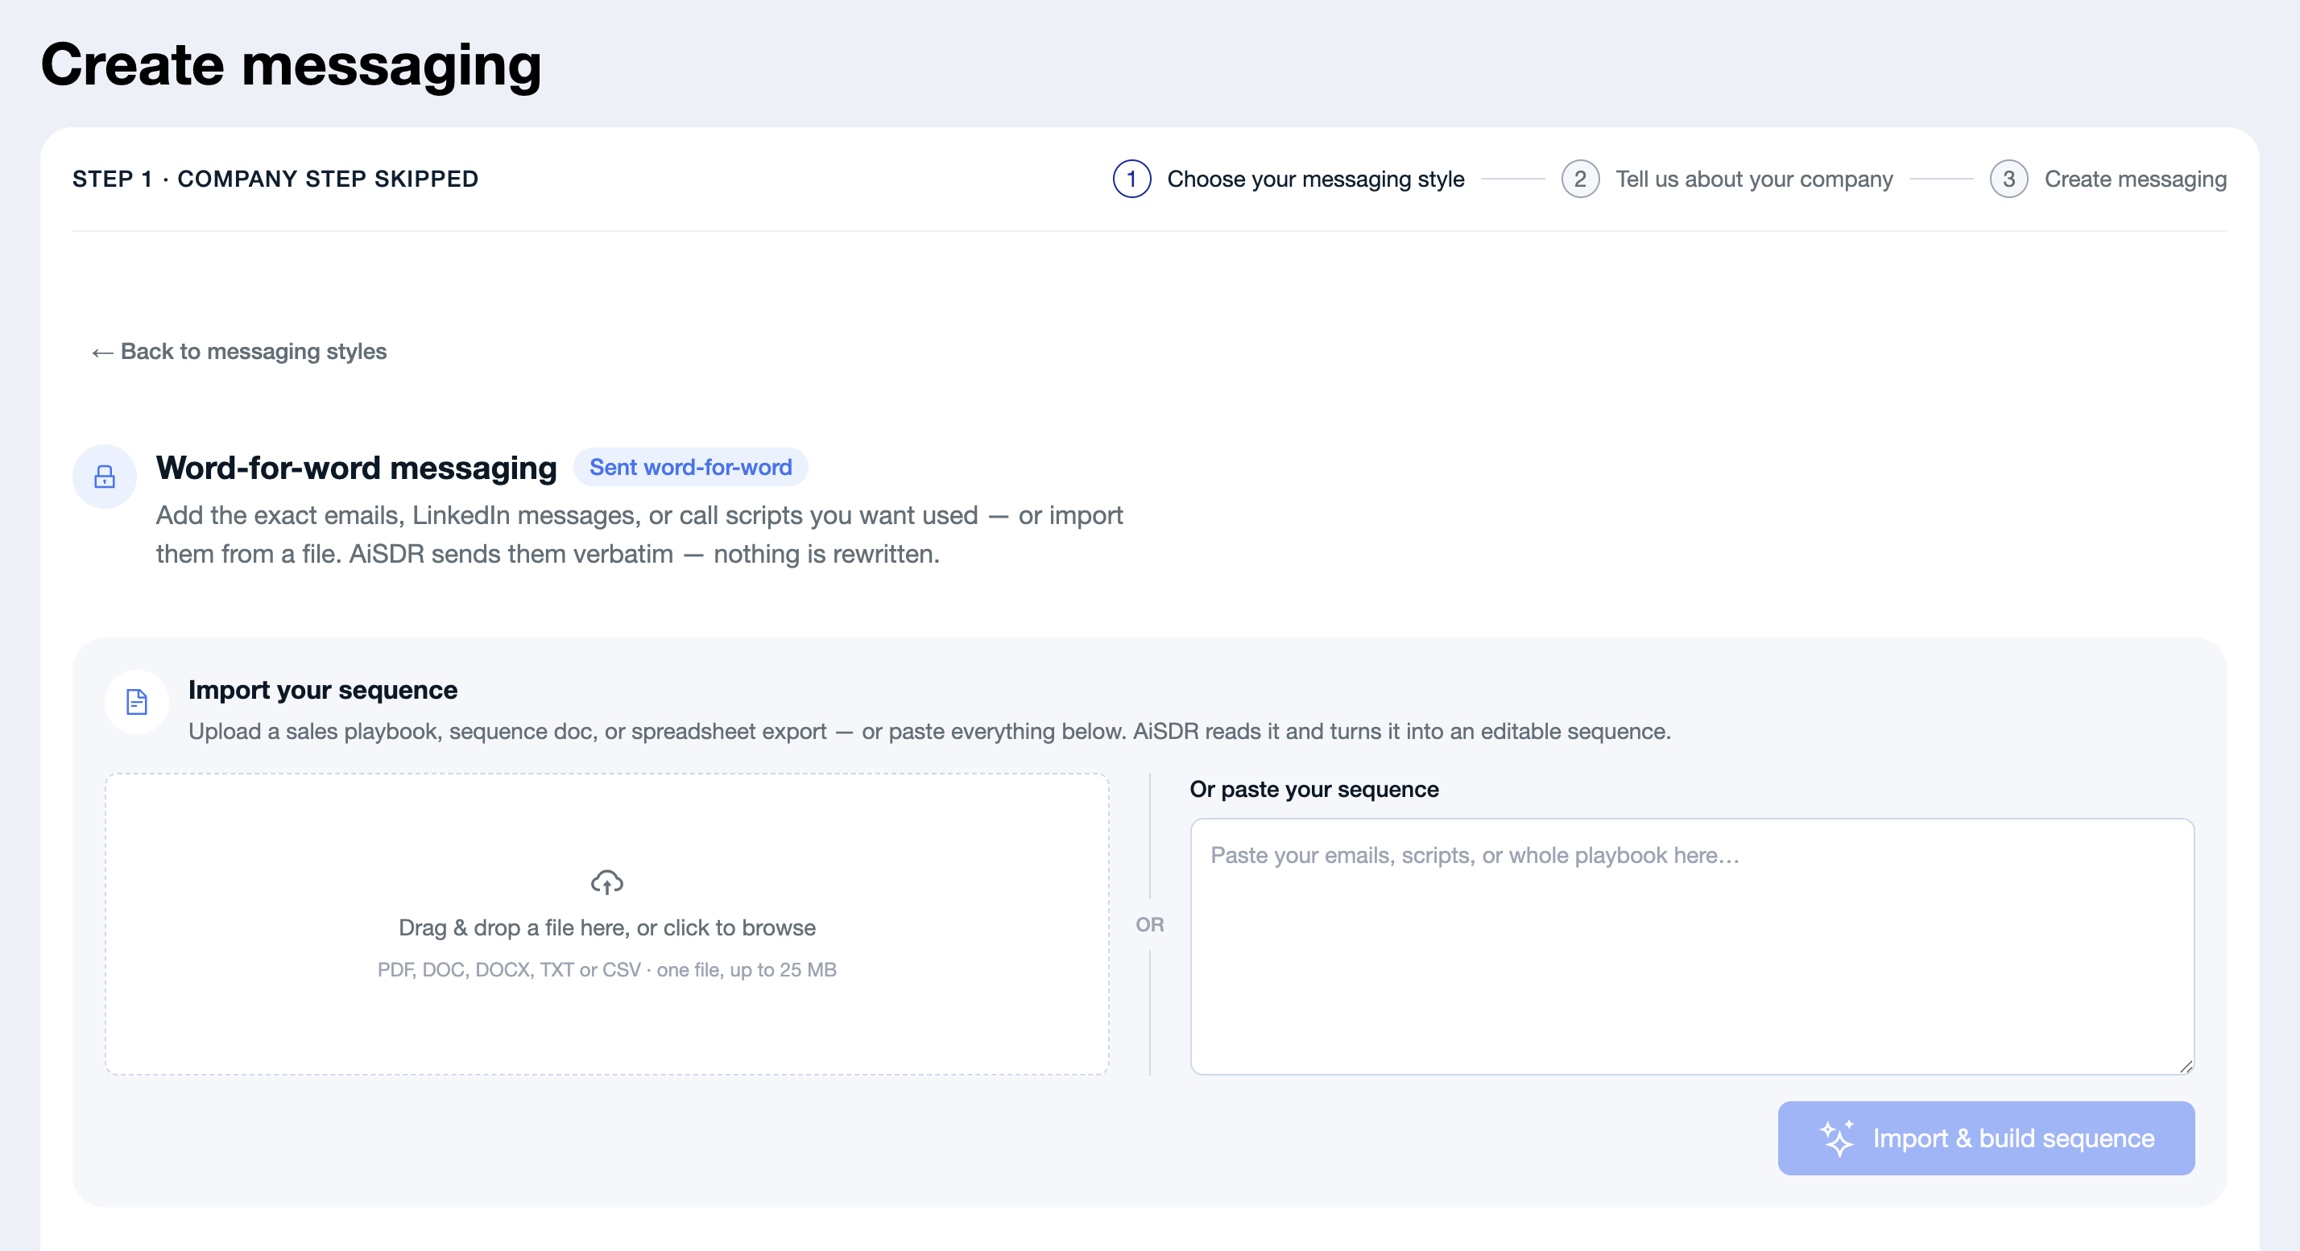Click the Upload a sales playbook description text
Viewport: 2300px width, 1251px height.
(929, 732)
